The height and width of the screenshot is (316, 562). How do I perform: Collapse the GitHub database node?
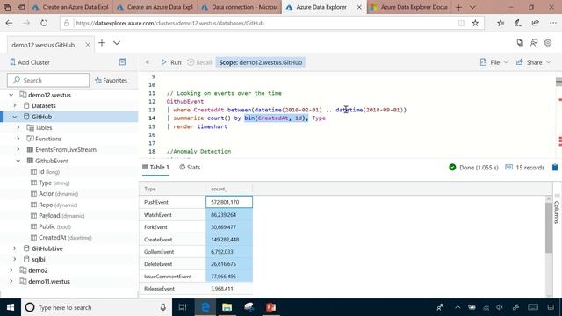tap(15, 117)
